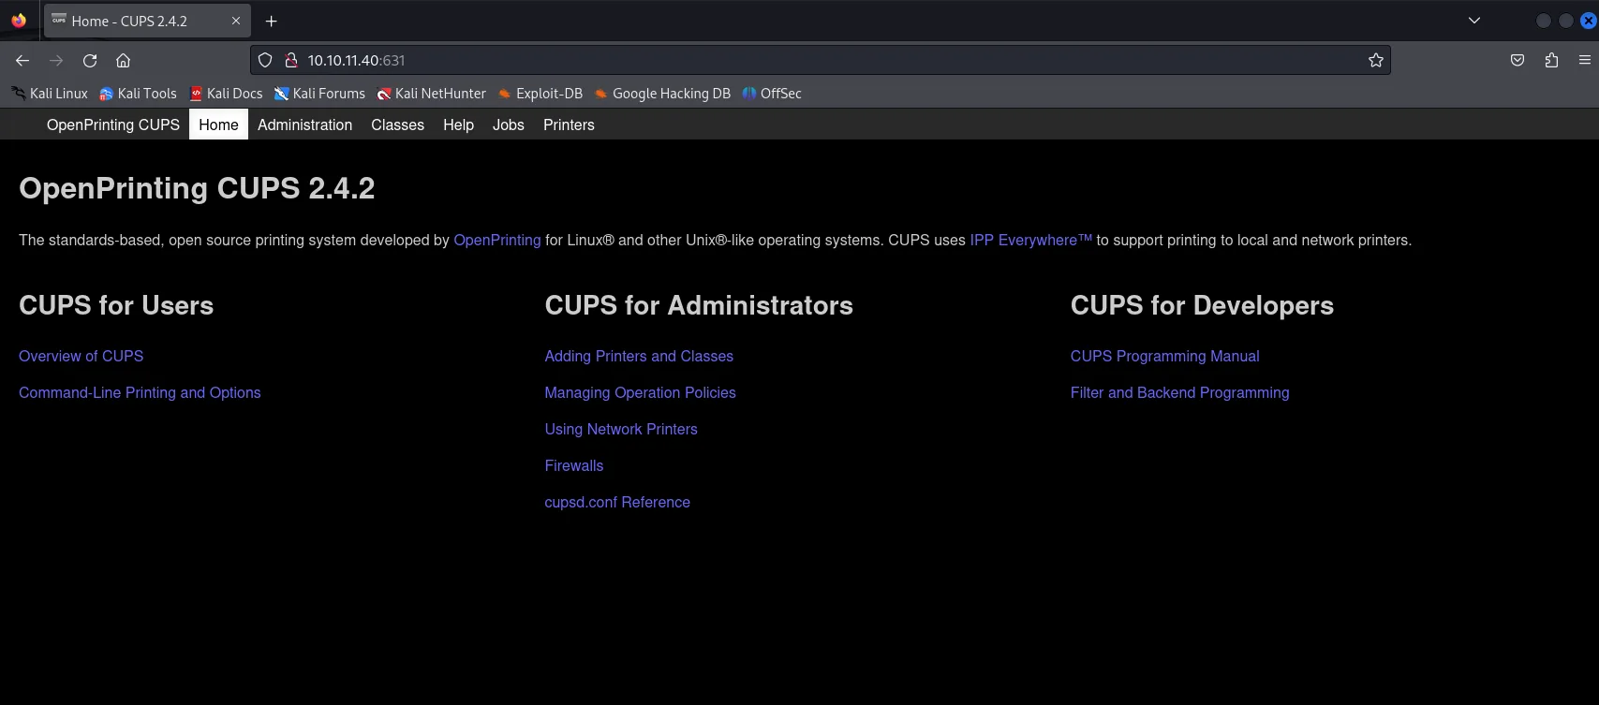The width and height of the screenshot is (1599, 705).
Task: Open the Extensions puzzle icon
Action: [x=1551, y=61]
